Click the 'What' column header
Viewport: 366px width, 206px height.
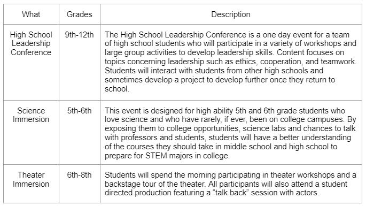coord(31,14)
